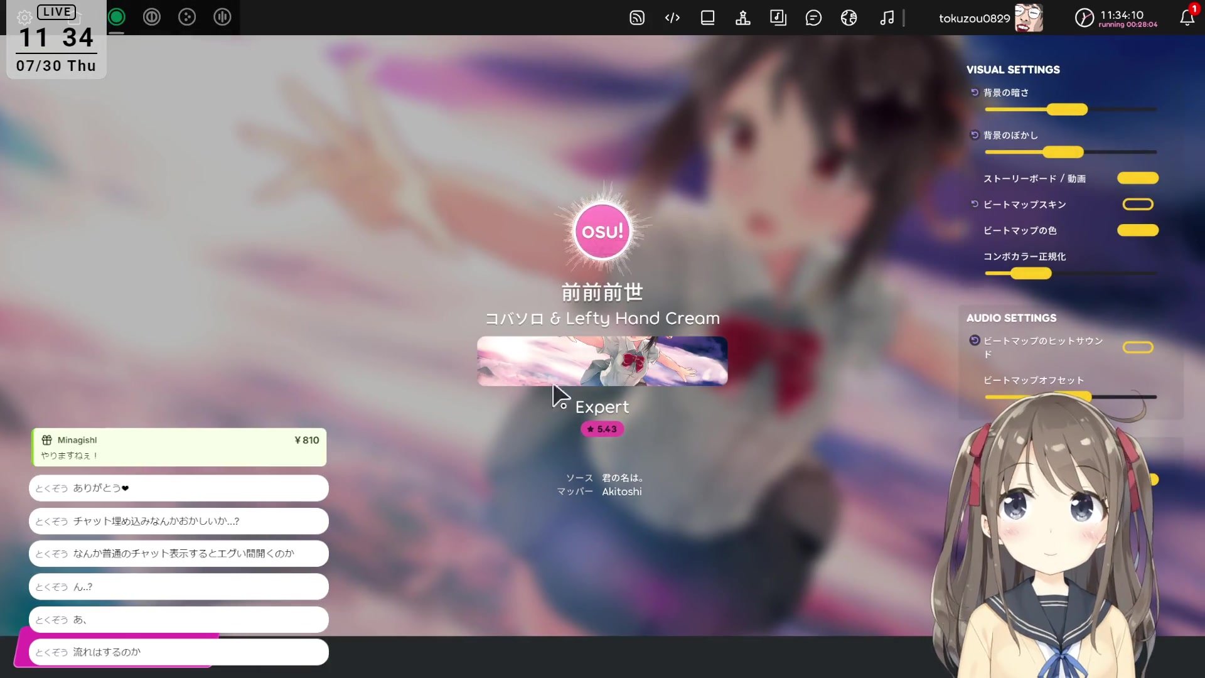The image size is (1205, 678).
Task: Click the chat message チャット埋め込みなんかおかしいか...?
Action: click(x=179, y=521)
